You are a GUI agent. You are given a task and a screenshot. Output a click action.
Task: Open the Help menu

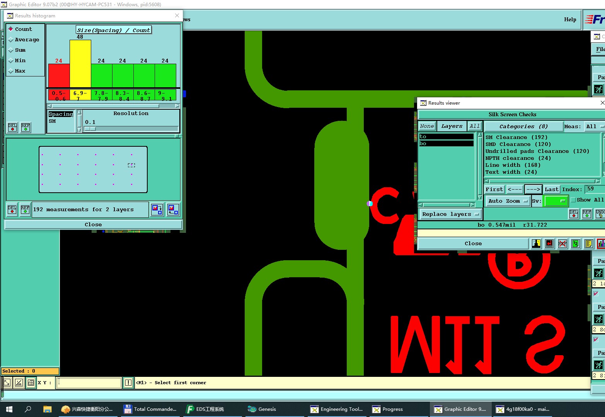click(570, 19)
